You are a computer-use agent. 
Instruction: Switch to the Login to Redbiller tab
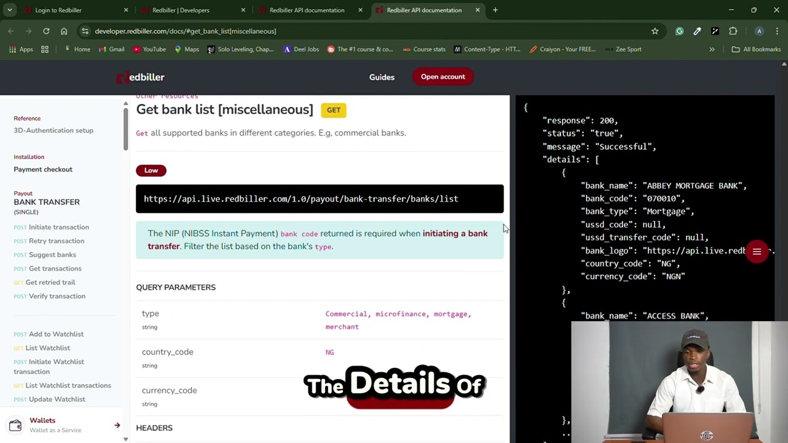click(58, 10)
